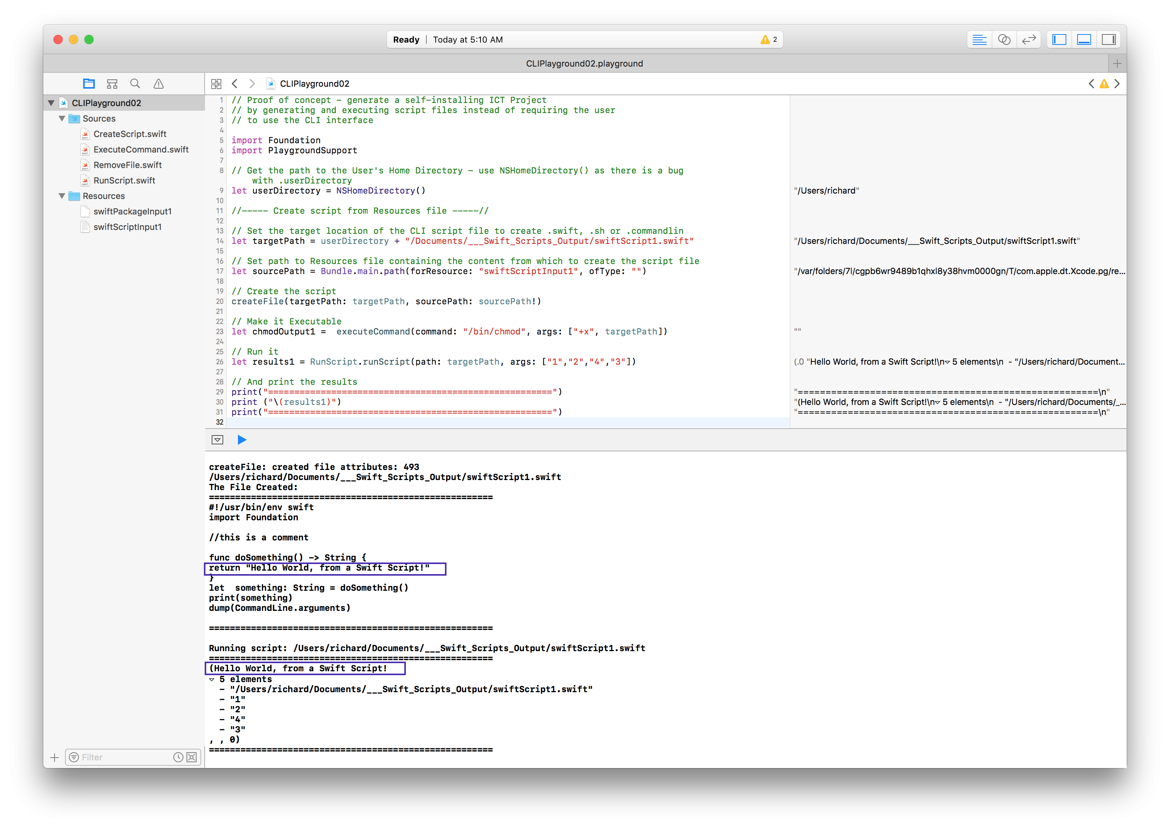Screen dimensions: 1170x830
Task: Collapse the CLIPlayground02 root tree item
Action: pyautogui.click(x=51, y=103)
